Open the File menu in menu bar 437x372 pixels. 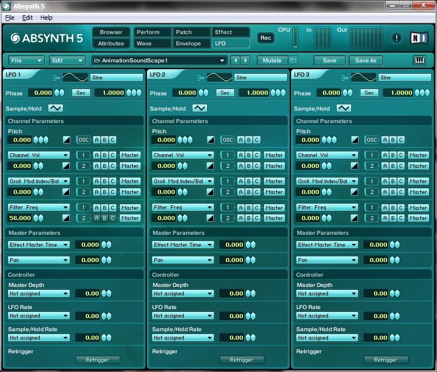(x=10, y=18)
